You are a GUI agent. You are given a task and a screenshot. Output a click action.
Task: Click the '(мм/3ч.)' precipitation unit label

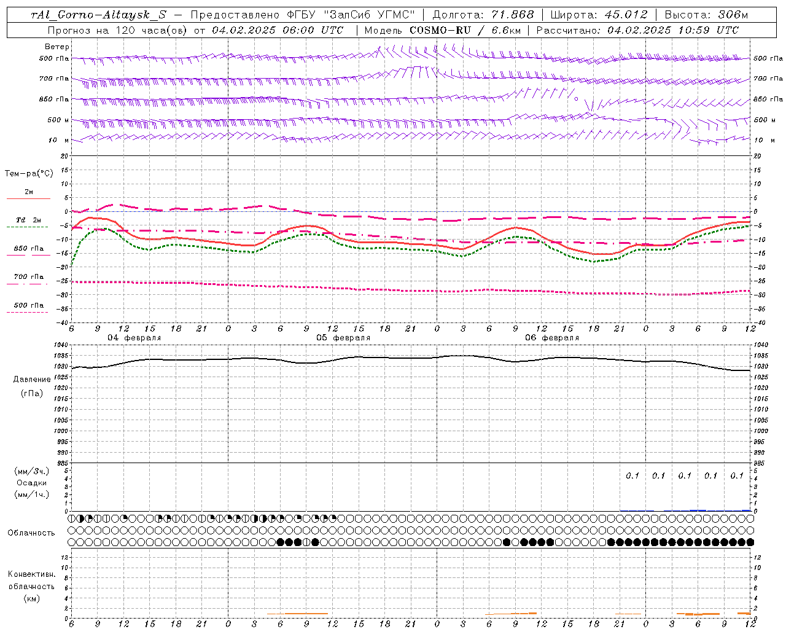point(32,471)
